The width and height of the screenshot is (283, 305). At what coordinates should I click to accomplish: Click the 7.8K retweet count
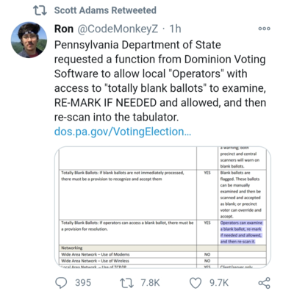(150, 283)
